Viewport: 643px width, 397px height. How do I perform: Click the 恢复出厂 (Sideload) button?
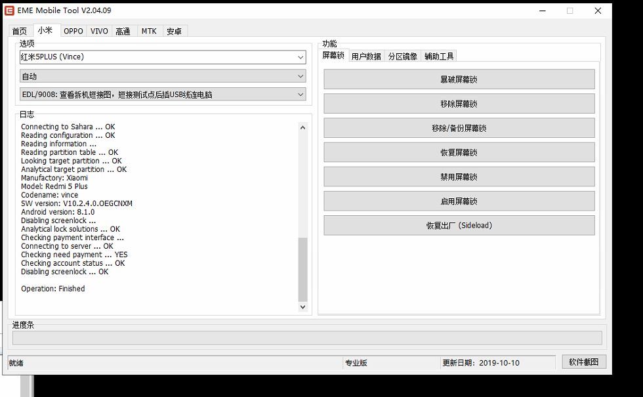click(459, 226)
